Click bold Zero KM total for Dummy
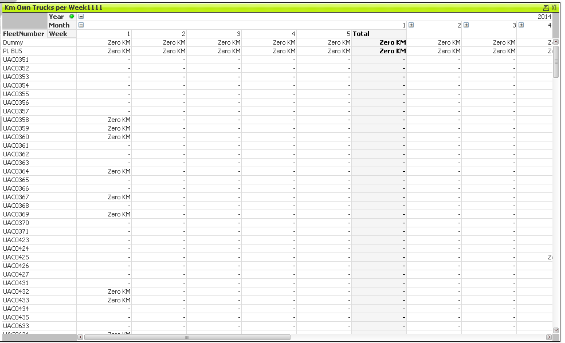This screenshot has width=565, height=343. (393, 42)
